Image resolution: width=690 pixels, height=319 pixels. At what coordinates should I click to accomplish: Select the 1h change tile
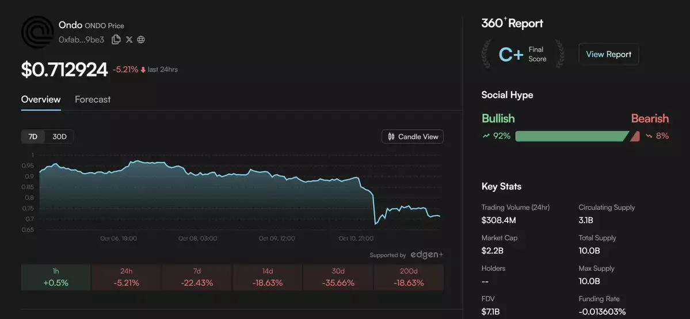click(55, 277)
